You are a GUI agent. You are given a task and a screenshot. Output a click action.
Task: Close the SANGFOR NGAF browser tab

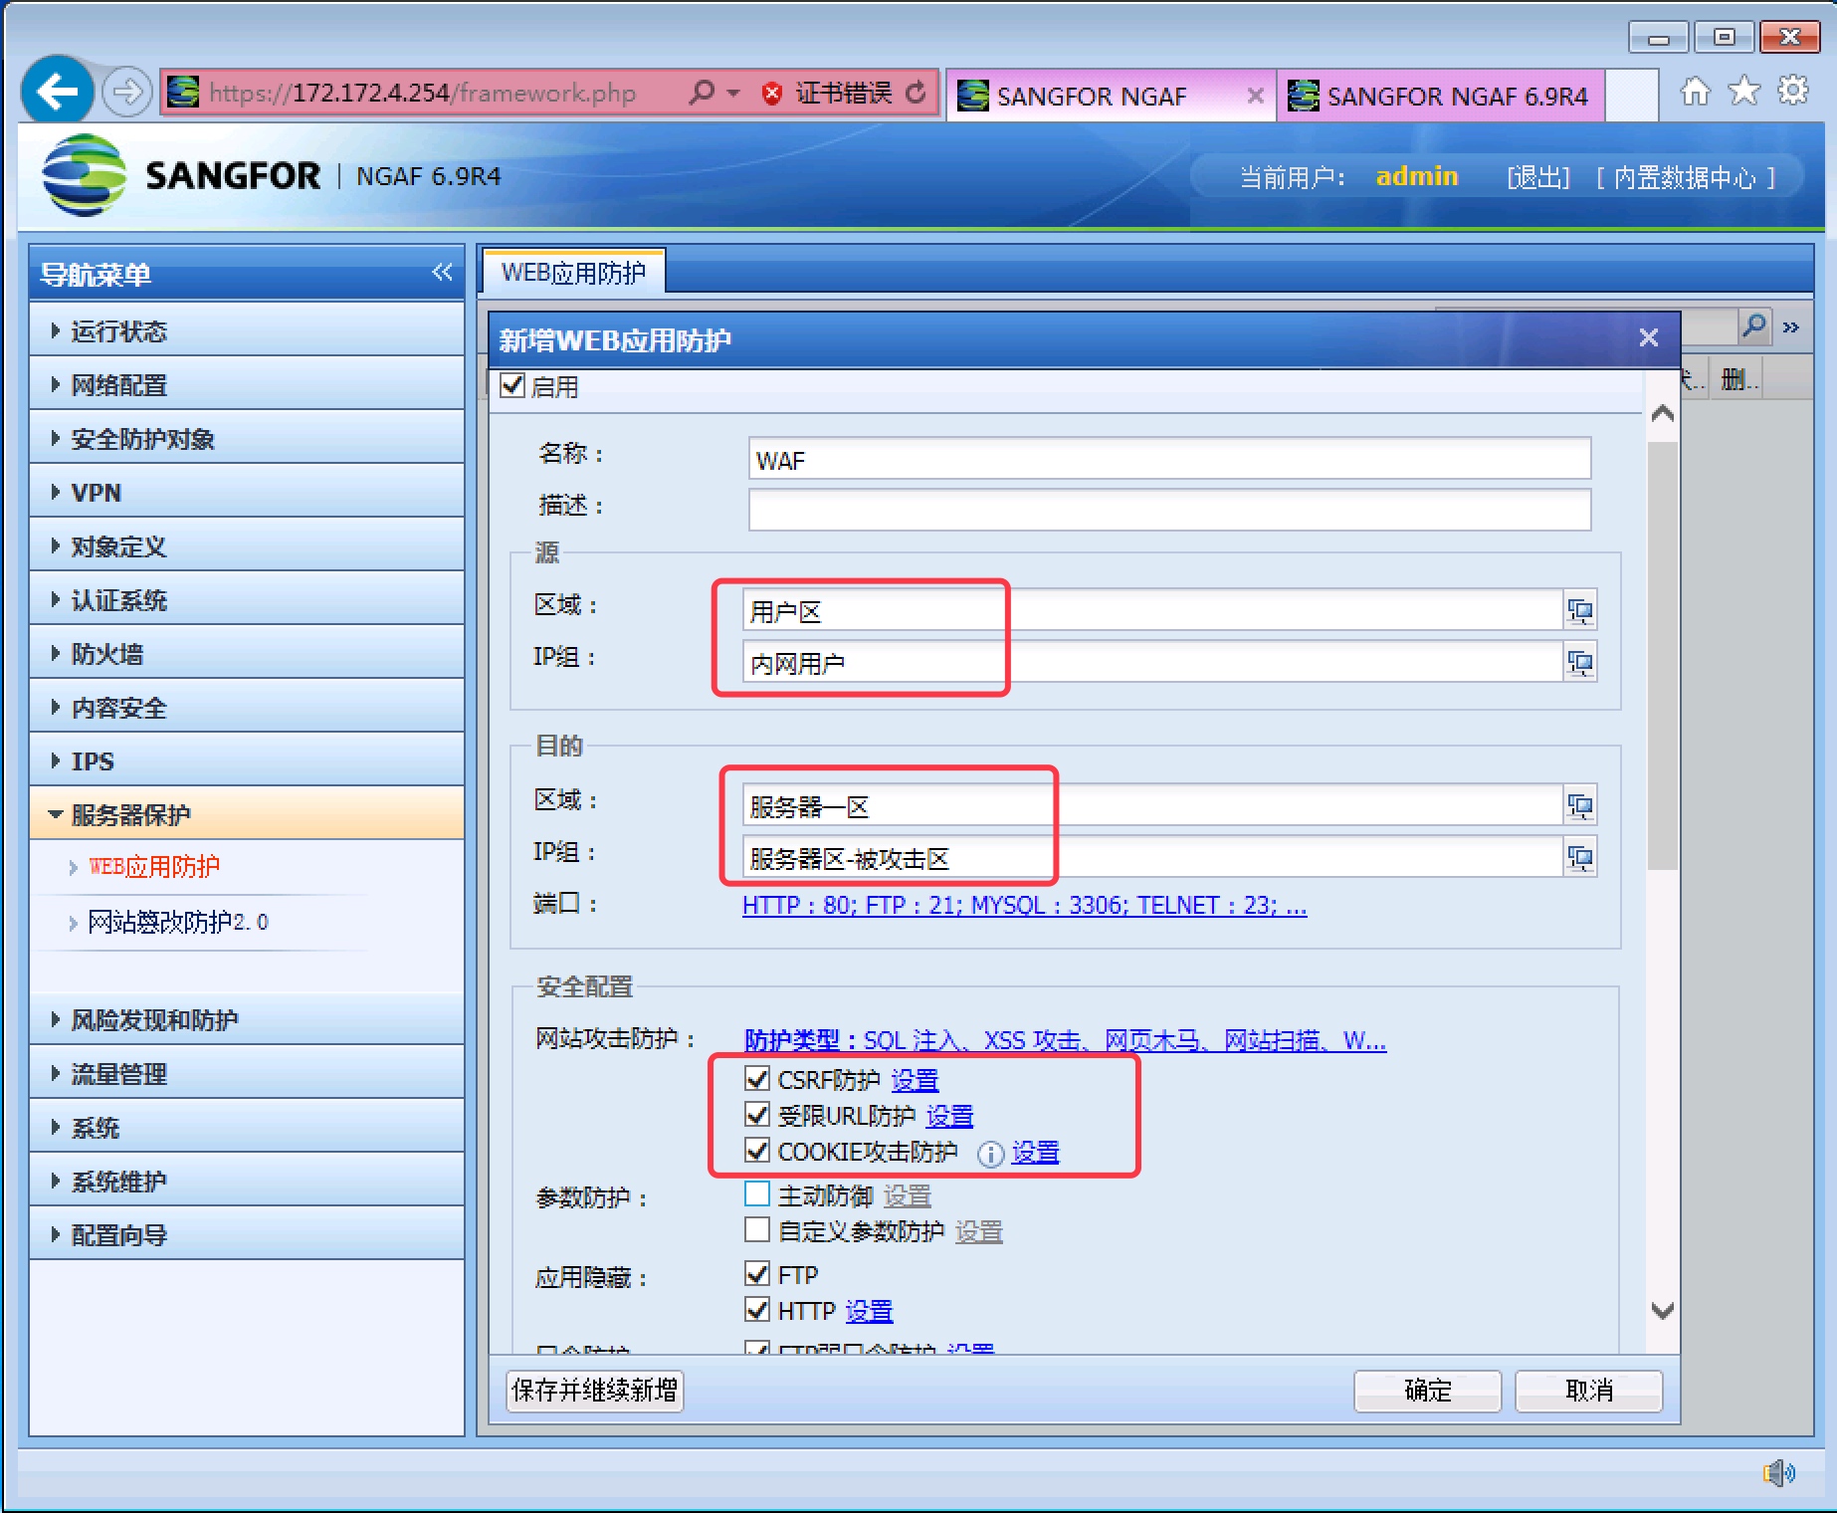(1256, 96)
